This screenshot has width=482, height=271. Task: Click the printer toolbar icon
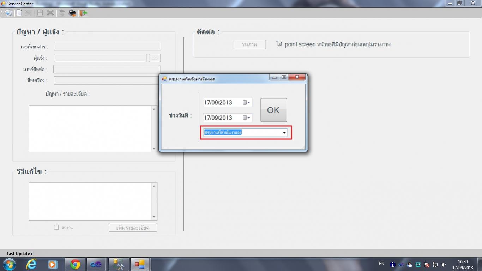pyautogui.click(x=72, y=13)
